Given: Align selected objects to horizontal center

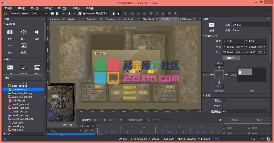Looking at the screenshot, I should click(138, 13).
